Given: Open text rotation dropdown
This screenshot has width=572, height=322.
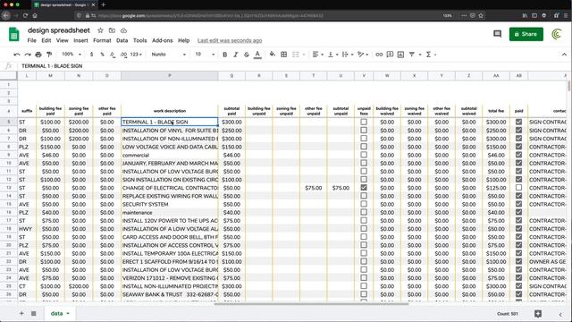Looking at the screenshot, I should pyautogui.click(x=363, y=55).
